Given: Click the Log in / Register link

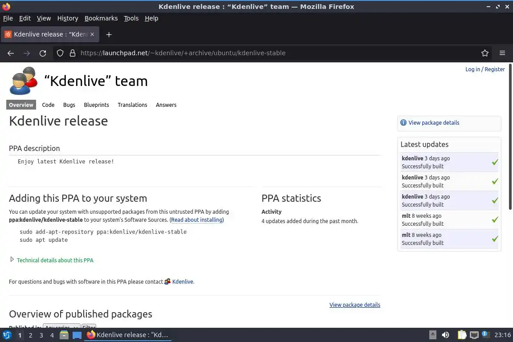Looking at the screenshot, I should (x=485, y=69).
